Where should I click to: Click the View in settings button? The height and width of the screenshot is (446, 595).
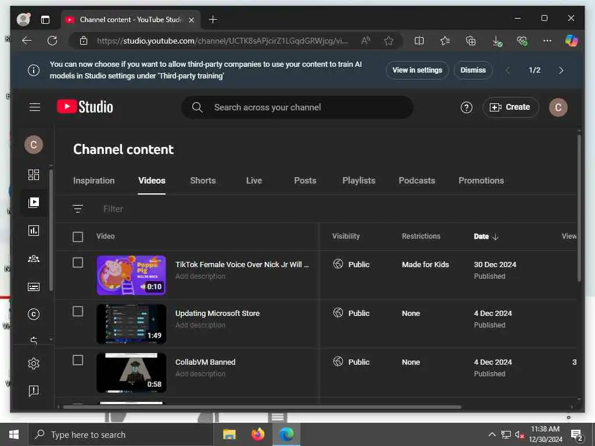417,70
